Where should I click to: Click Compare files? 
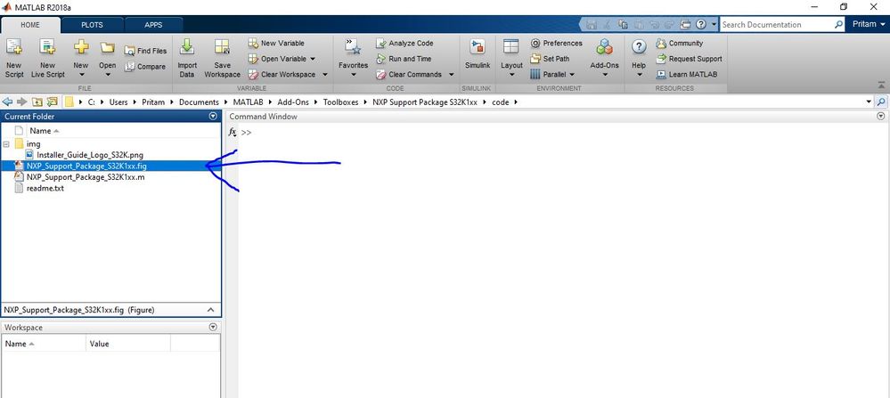tap(145, 66)
